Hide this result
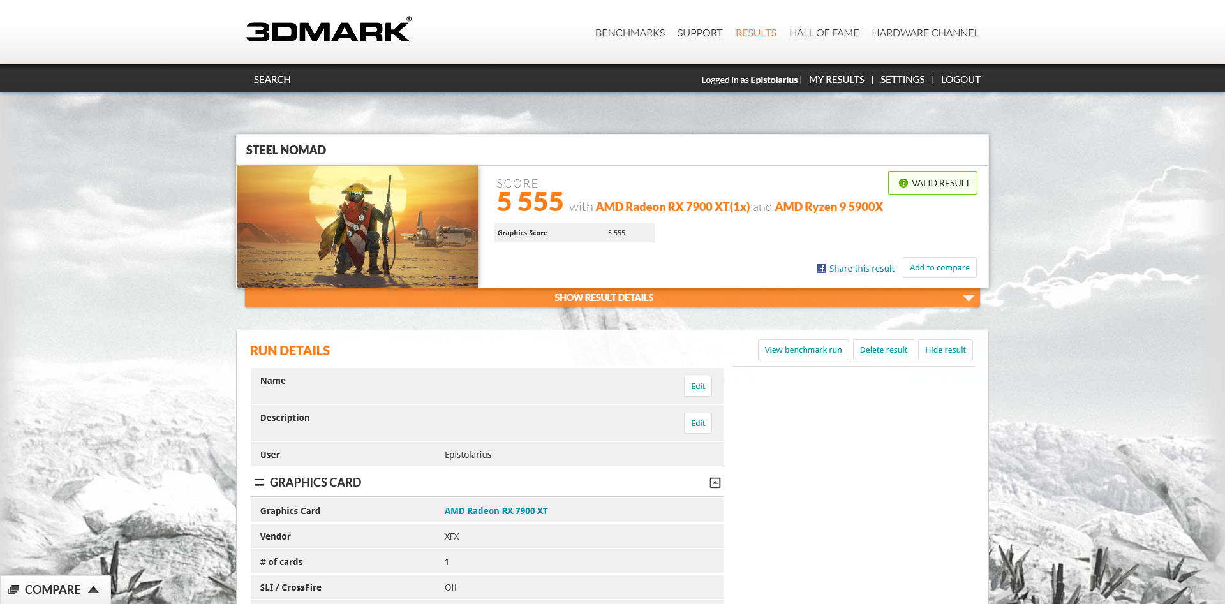Viewport: 1225px width, 604px height. pos(946,350)
